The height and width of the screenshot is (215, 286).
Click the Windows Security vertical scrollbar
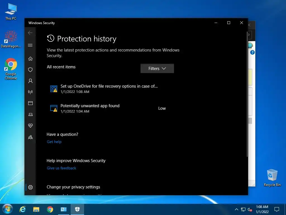coord(247,94)
